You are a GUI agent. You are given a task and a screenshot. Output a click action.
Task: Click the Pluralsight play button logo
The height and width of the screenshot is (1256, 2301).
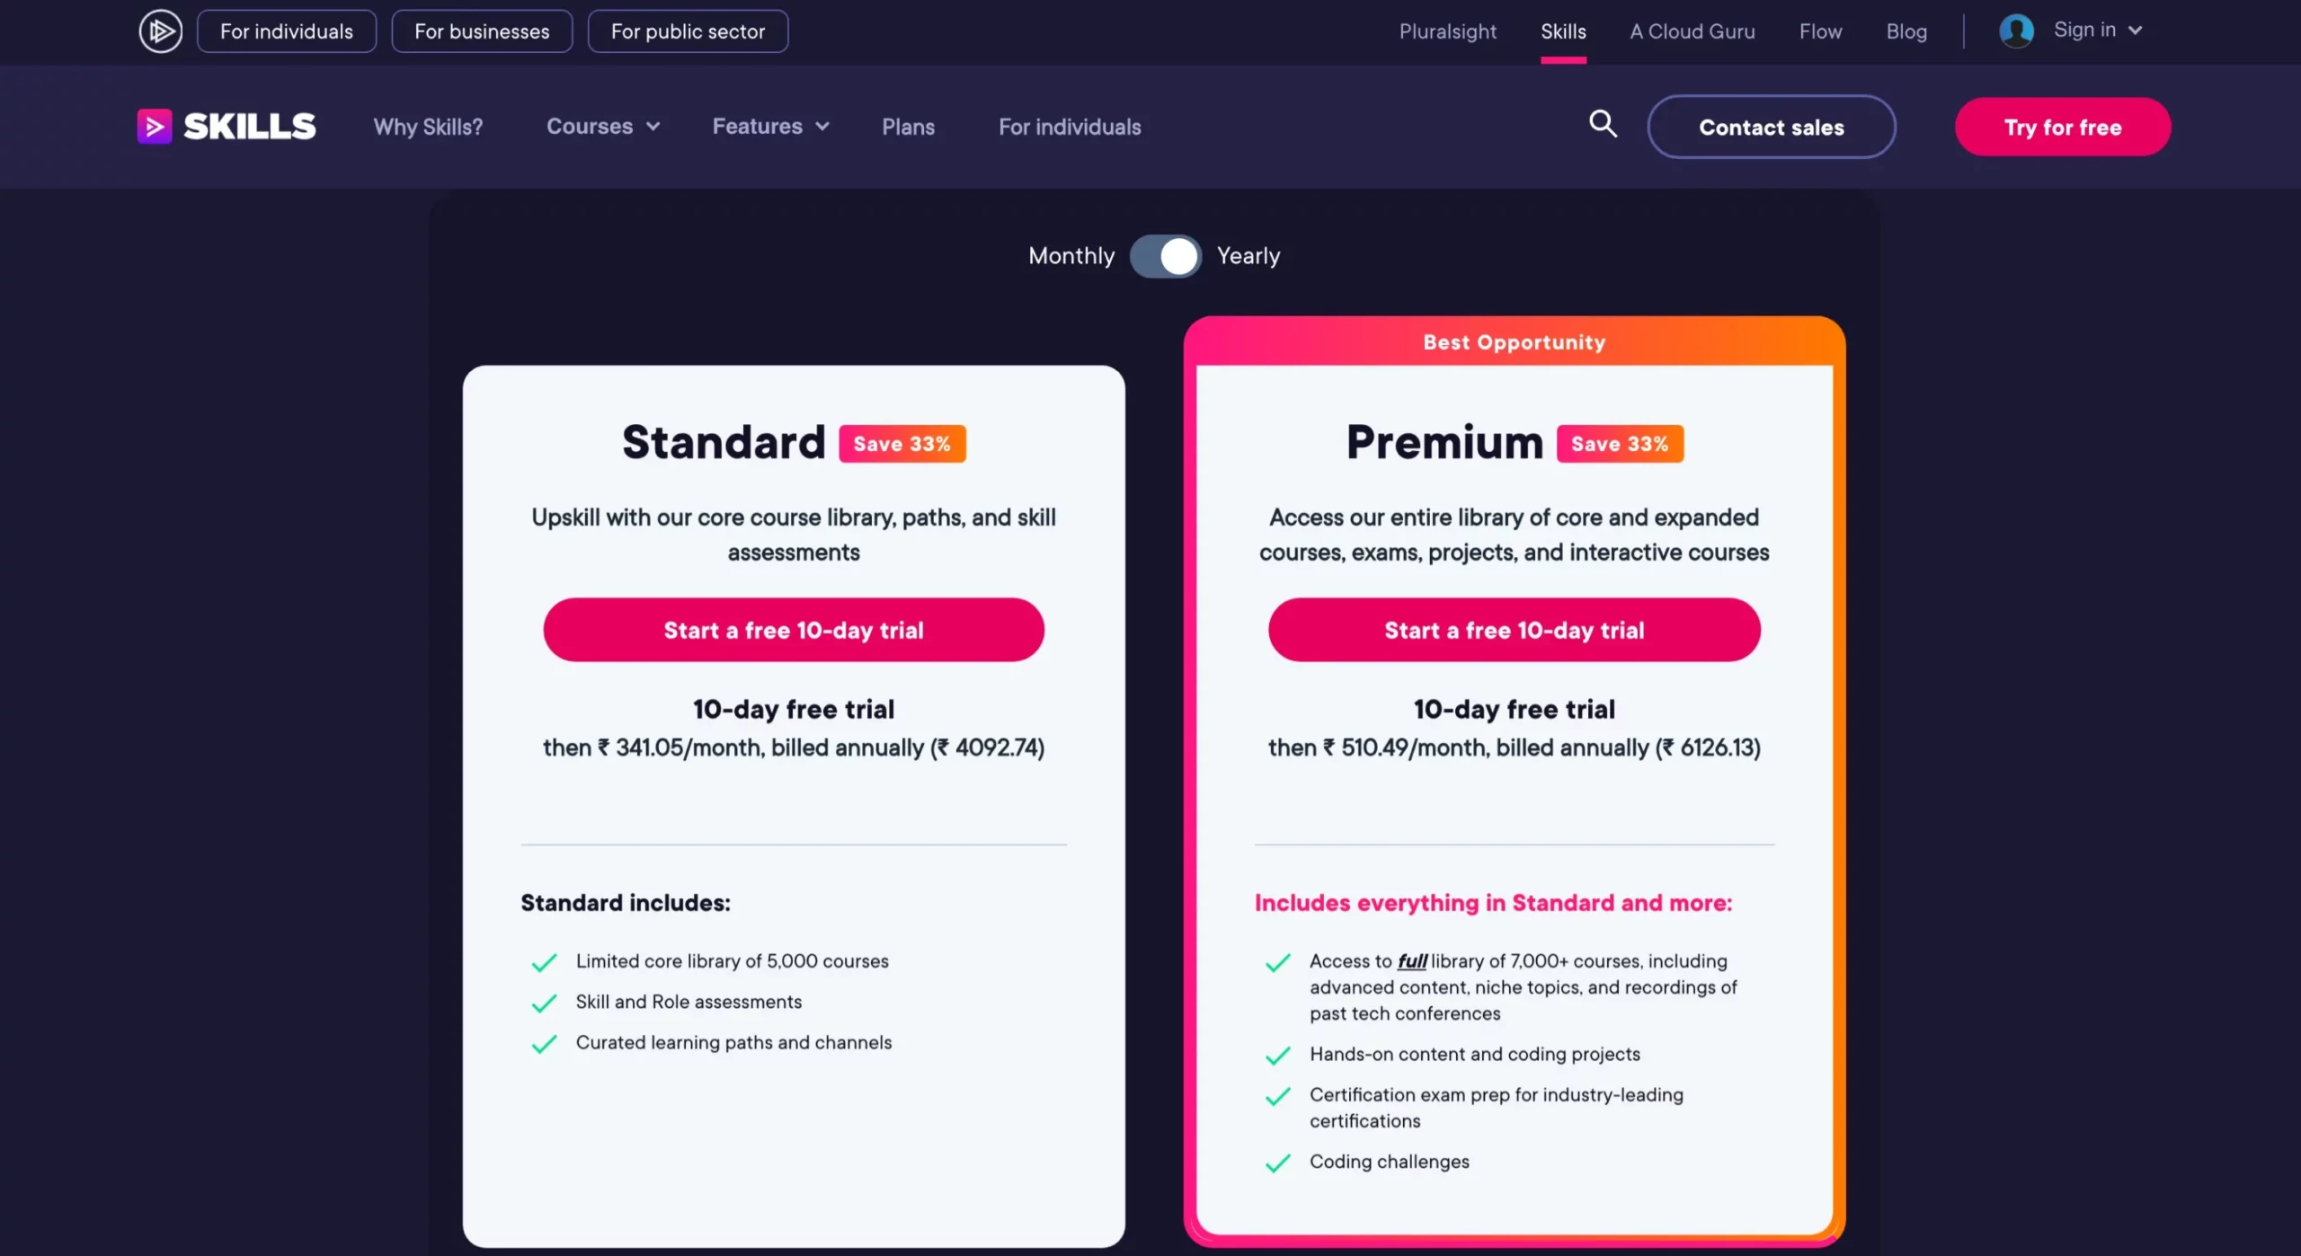159,30
